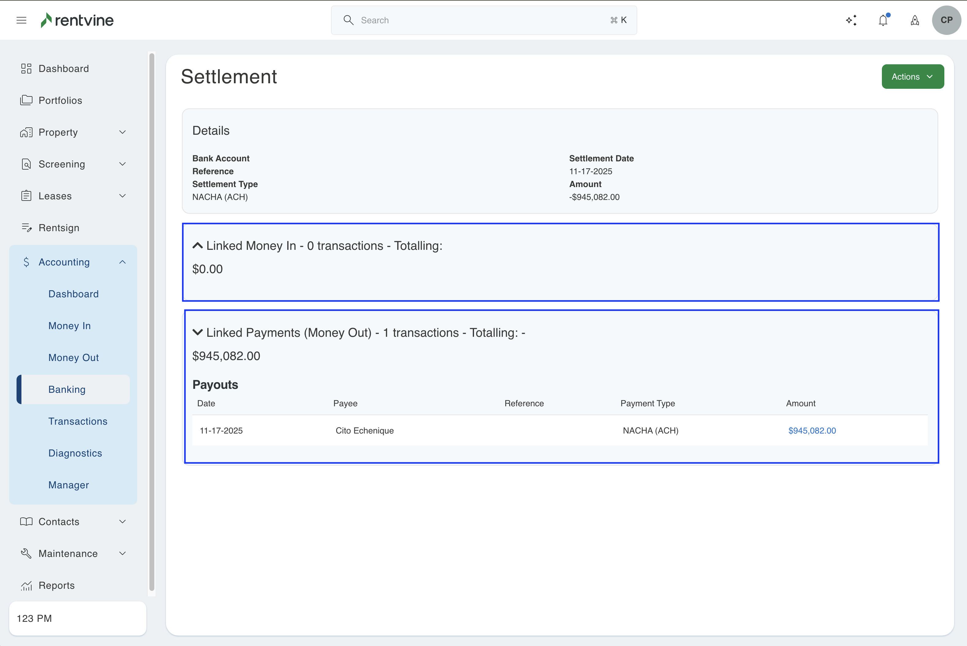The height and width of the screenshot is (646, 967).
Task: Collapse the Accounting section chevron
Action: (x=122, y=262)
